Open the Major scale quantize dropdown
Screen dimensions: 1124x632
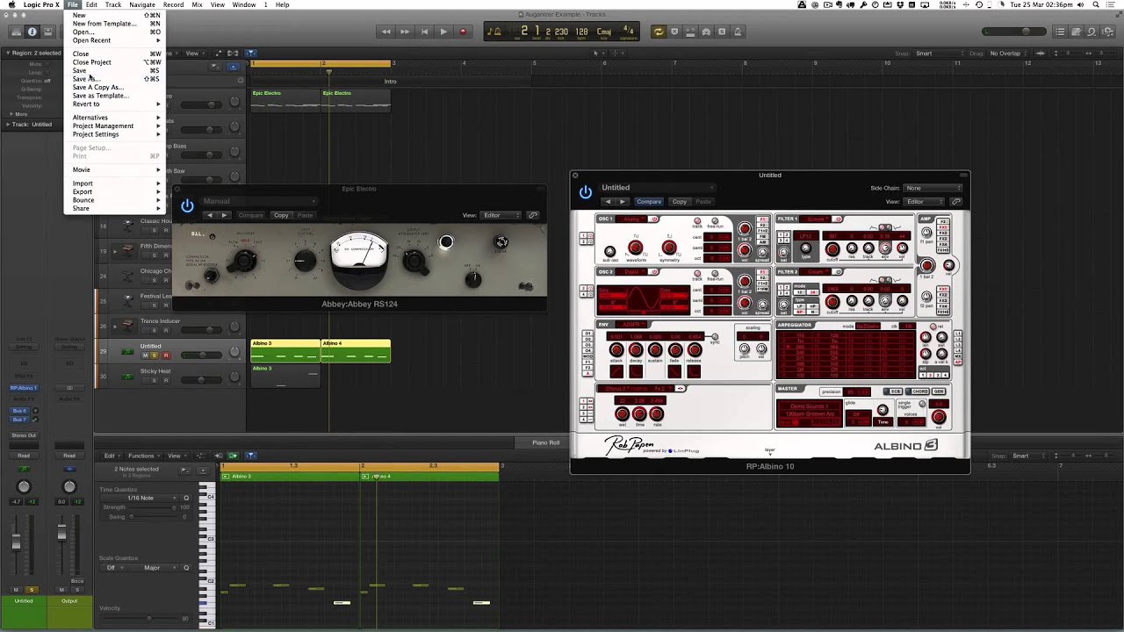click(152, 568)
